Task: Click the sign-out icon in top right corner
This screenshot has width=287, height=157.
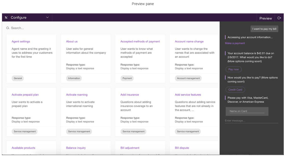Action: point(279,18)
